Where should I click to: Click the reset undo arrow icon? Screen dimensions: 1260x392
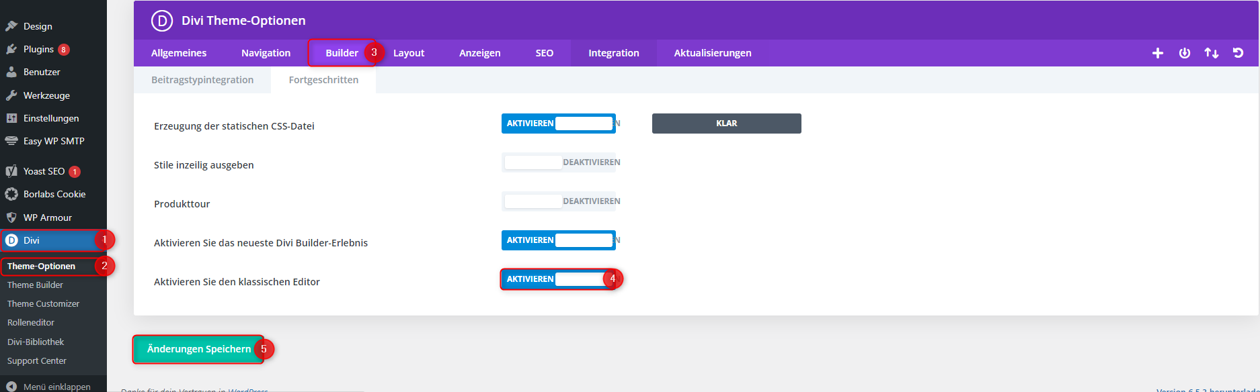1238,53
